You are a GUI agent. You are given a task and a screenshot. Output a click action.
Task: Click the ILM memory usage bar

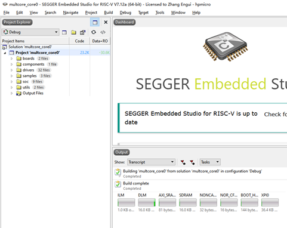click(x=126, y=202)
